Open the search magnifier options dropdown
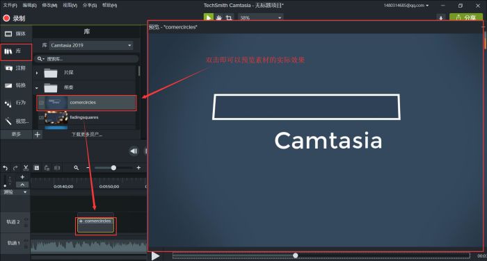Screen dimensions: 487x261 40,59
